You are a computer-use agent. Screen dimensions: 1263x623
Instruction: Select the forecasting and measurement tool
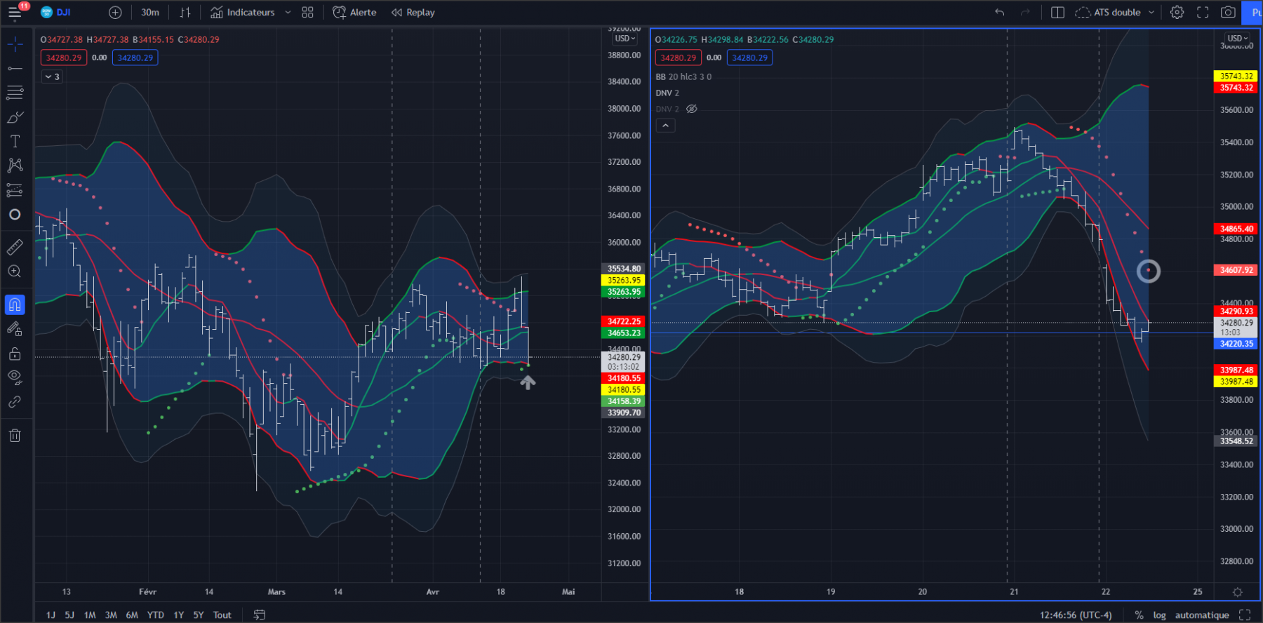tap(15, 190)
